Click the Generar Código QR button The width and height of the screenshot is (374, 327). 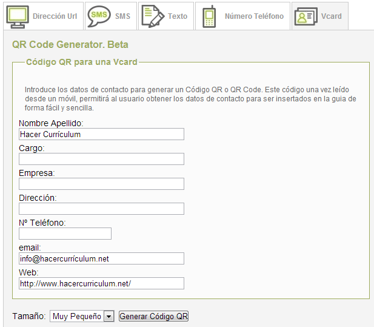point(153,316)
